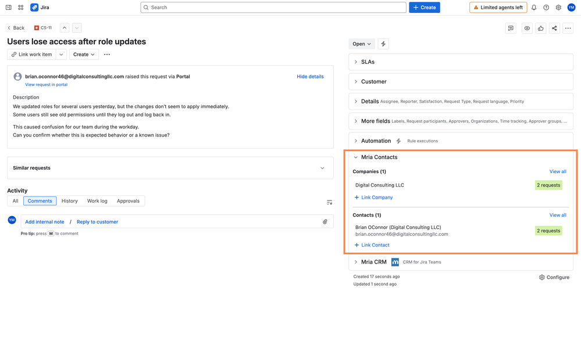Screen dimensions: 581x363
Task: Open the help question mark icon
Action: 546,8
